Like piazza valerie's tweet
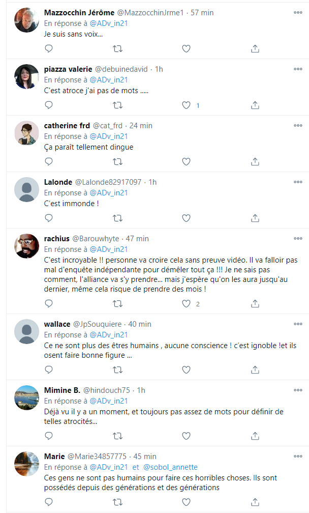 tap(186, 105)
